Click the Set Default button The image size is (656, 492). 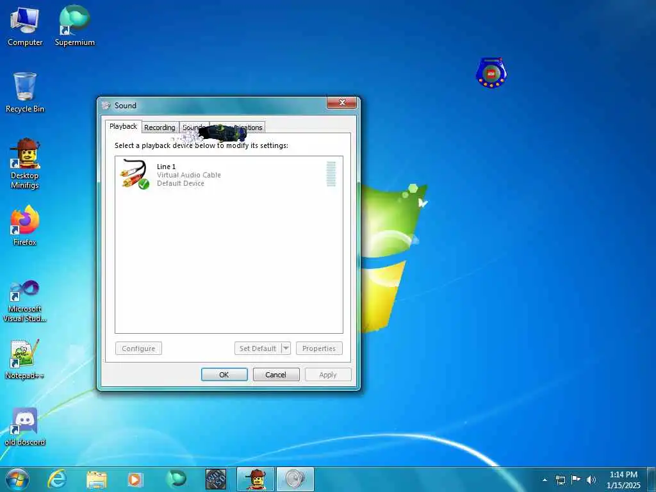(x=258, y=348)
